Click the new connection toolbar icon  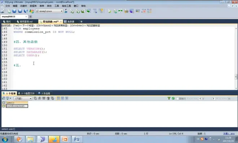point(3,11)
